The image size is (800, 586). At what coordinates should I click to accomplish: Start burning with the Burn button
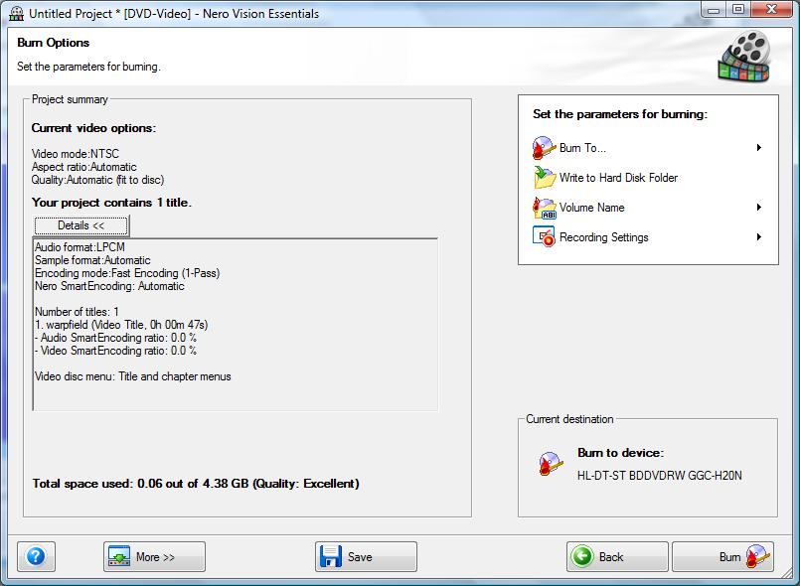722,556
